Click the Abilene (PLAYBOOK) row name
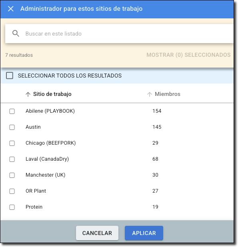Viewport: 238px width, 247px height. (x=50, y=111)
